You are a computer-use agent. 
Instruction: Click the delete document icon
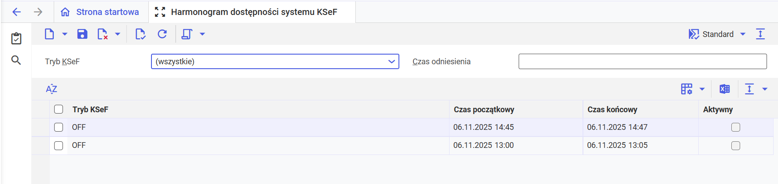pyautogui.click(x=102, y=34)
